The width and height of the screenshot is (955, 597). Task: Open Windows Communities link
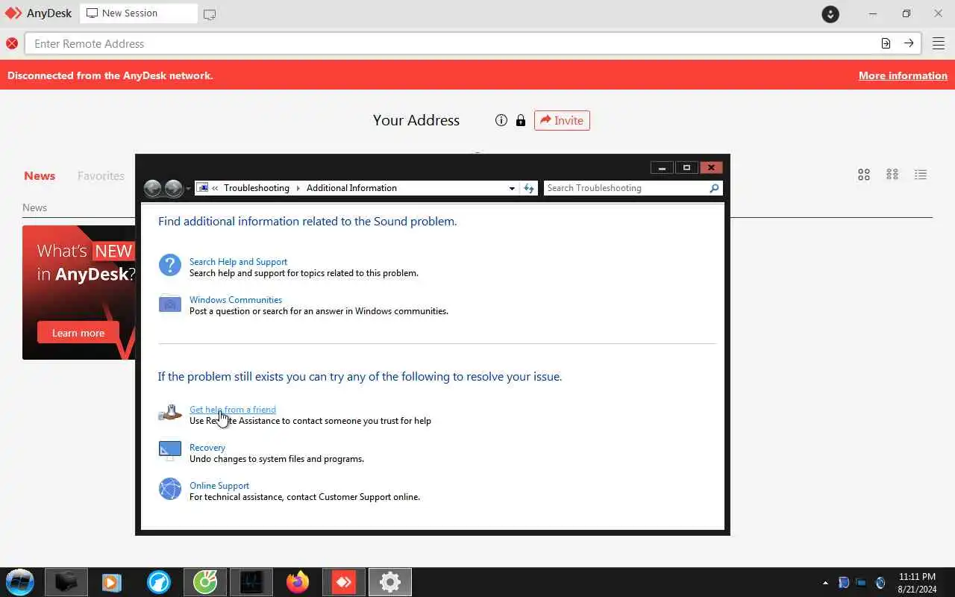point(236,300)
